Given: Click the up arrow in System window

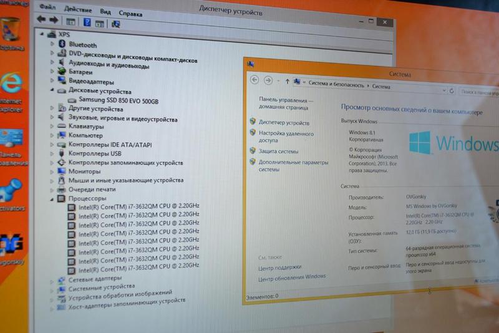Looking at the screenshot, I should (x=287, y=81).
